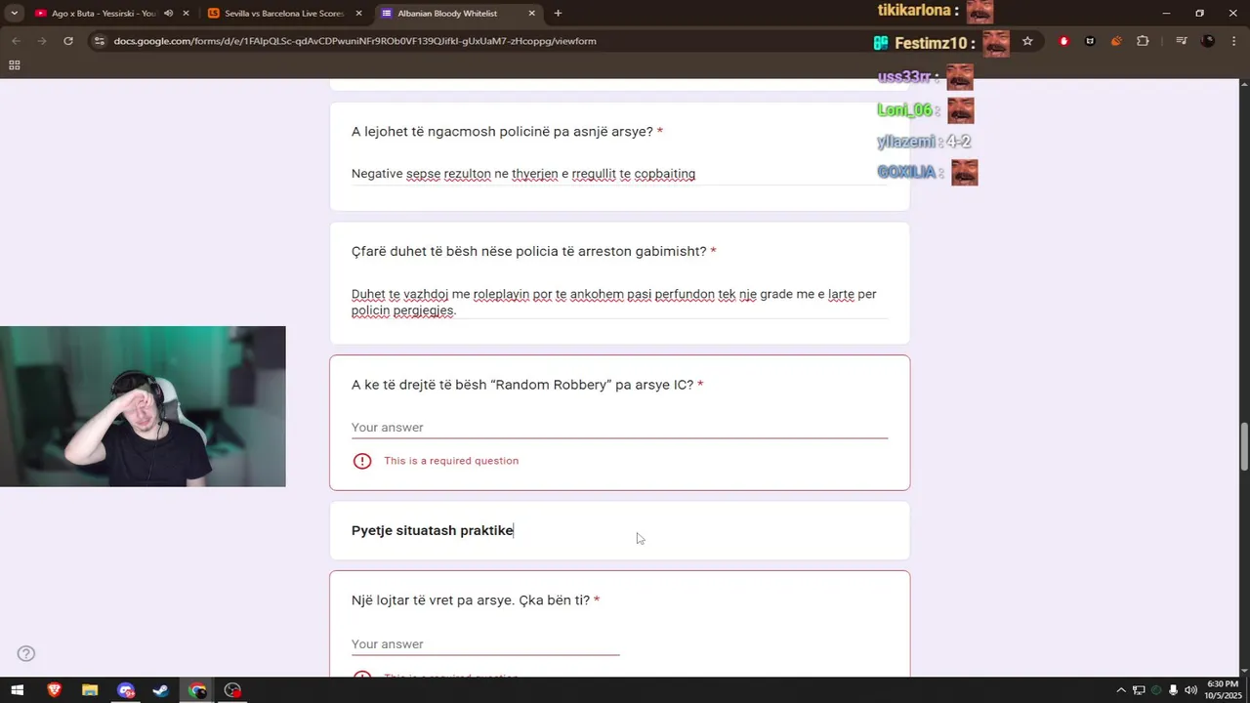Open File Explorer from the taskbar
The width and height of the screenshot is (1250, 703).
click(90, 690)
